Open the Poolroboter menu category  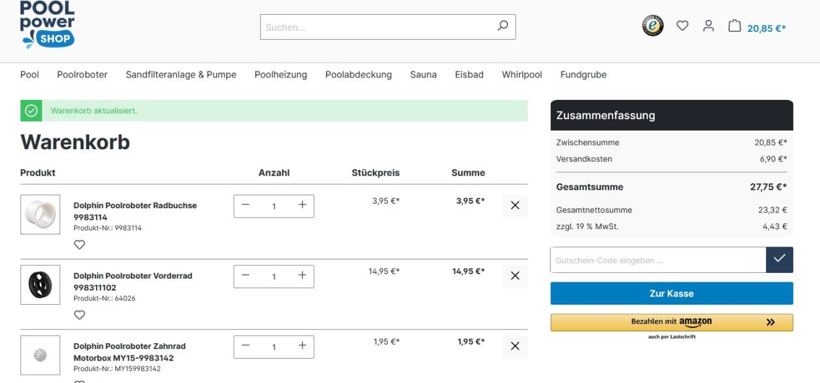(x=82, y=75)
